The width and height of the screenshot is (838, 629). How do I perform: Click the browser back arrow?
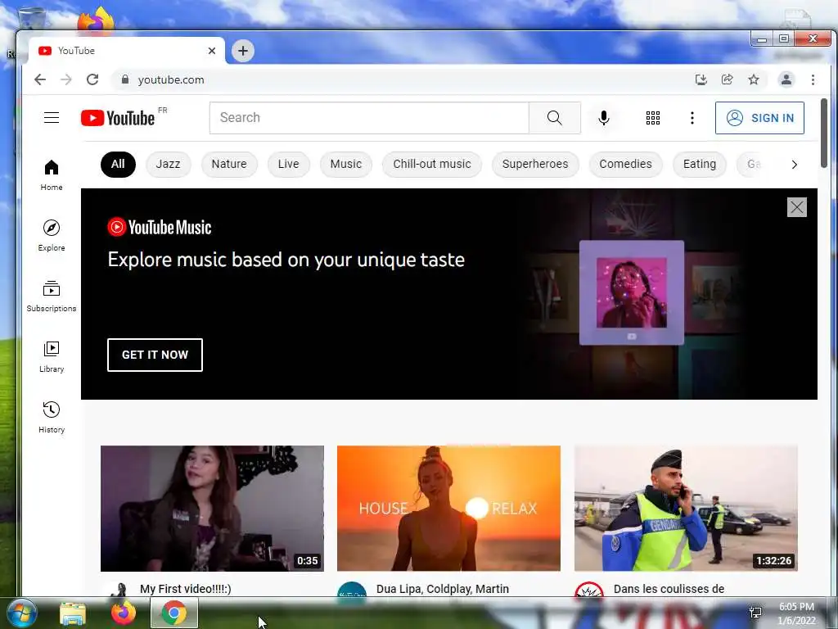tap(40, 79)
